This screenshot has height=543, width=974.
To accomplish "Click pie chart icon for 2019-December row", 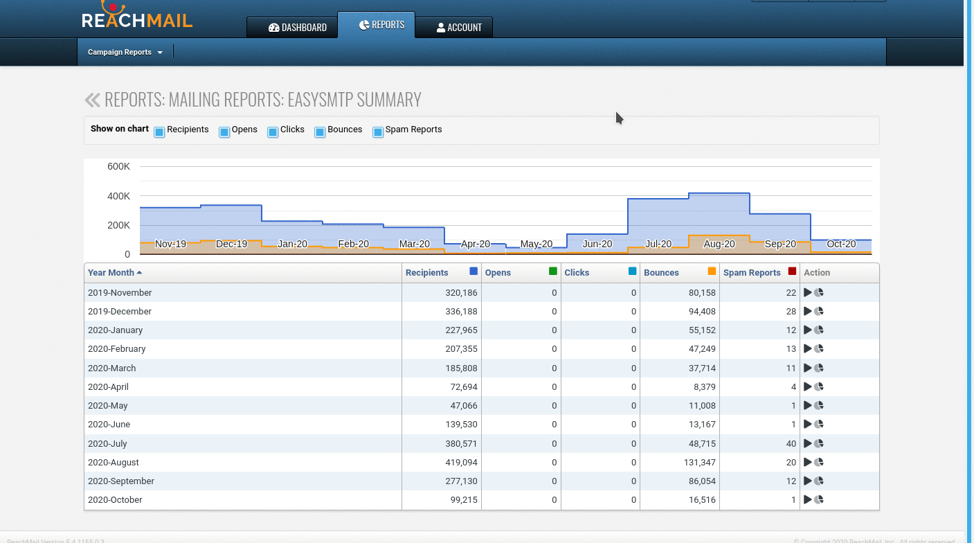I will pos(819,312).
